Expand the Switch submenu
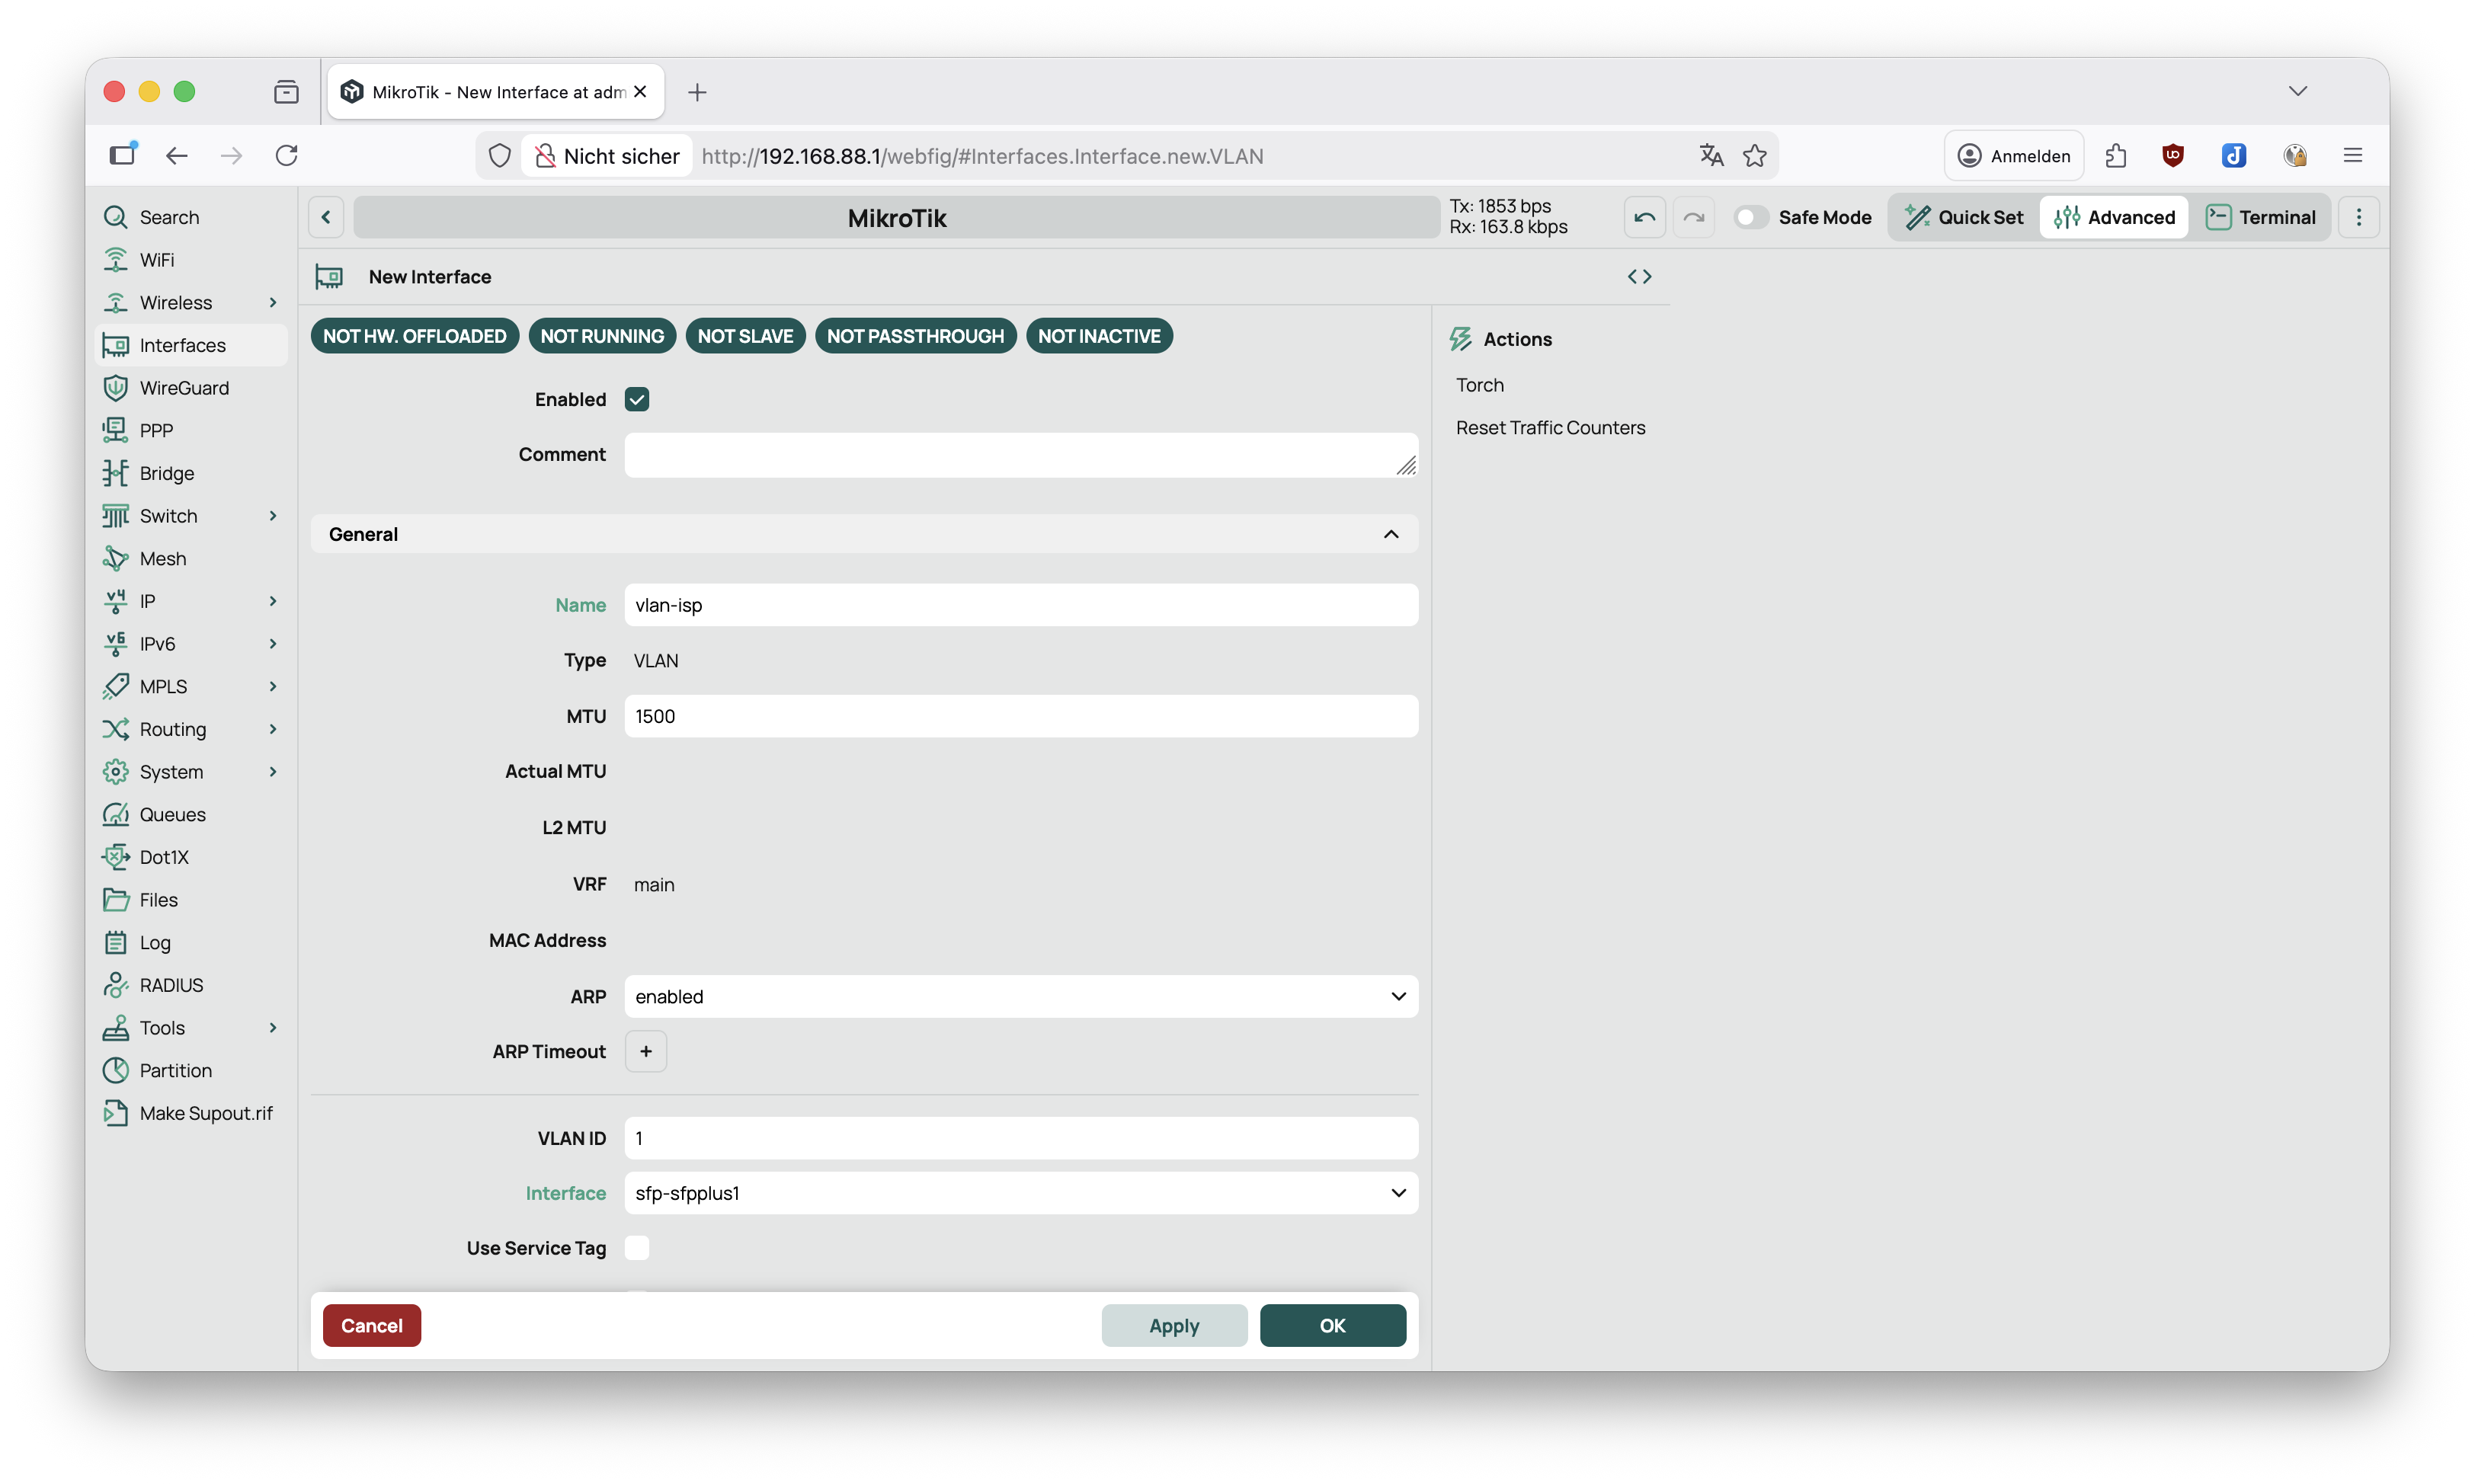Screen dimensions: 2475x1484 tap(273, 516)
